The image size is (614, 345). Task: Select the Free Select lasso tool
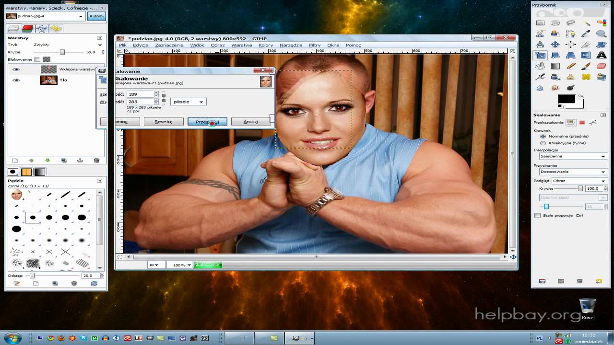coord(571,23)
